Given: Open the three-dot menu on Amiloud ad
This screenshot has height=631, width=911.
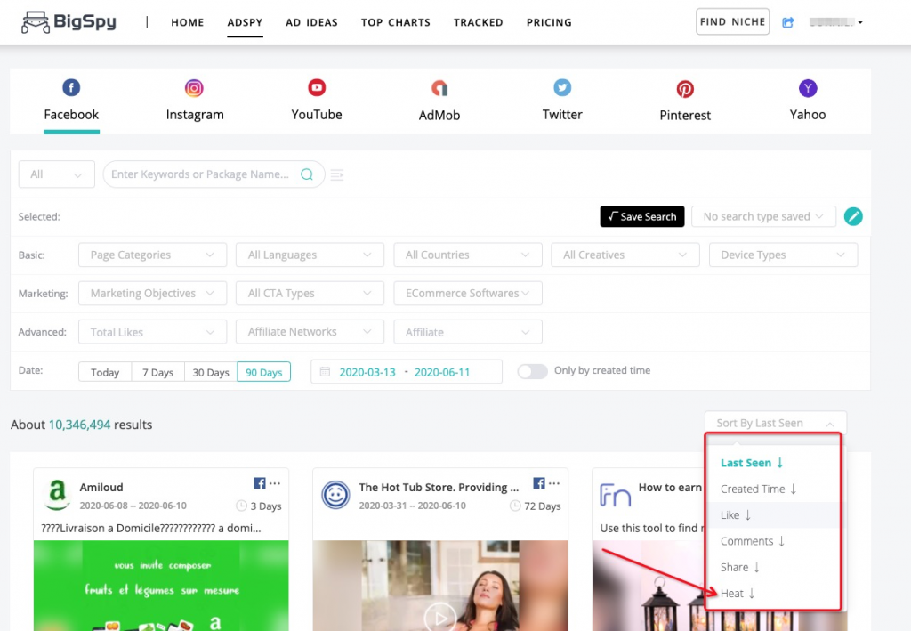Looking at the screenshot, I should 275,483.
